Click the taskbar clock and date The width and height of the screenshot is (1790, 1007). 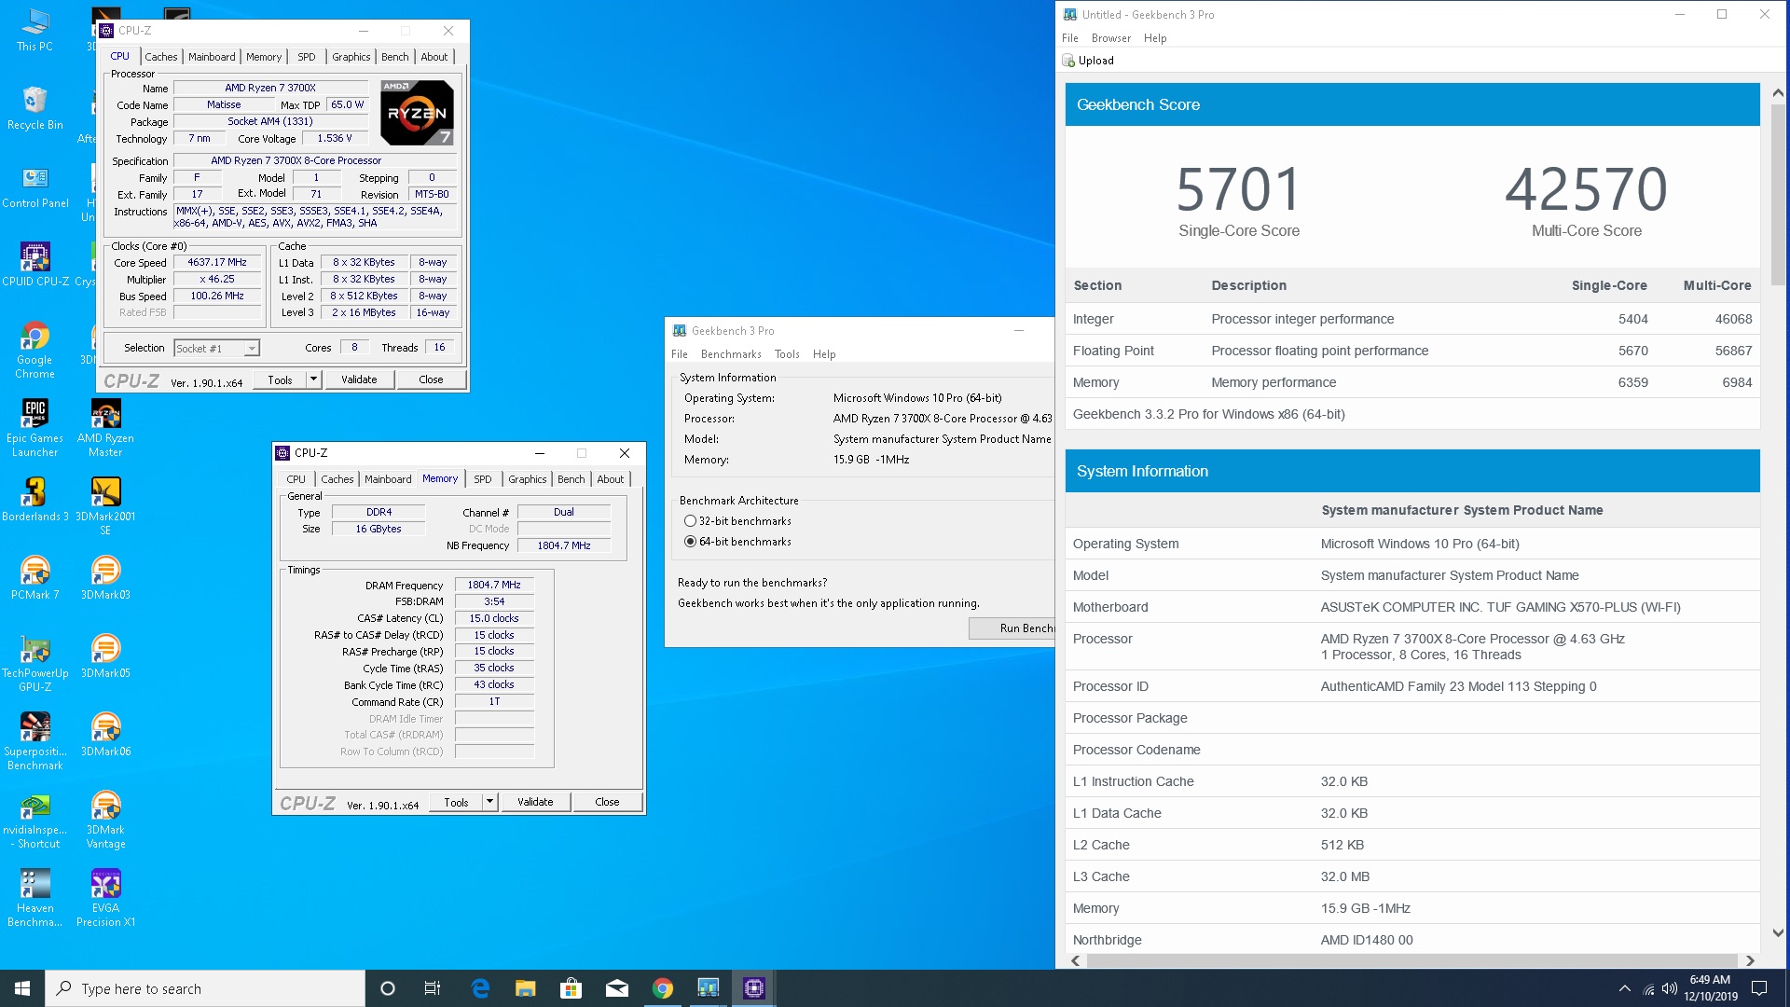(x=1710, y=988)
